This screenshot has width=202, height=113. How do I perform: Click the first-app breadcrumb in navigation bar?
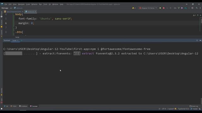[5, 8]
